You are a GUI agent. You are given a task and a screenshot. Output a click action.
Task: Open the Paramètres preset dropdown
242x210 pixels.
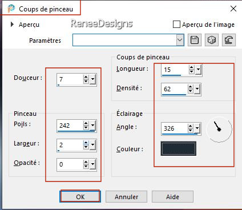pyautogui.click(x=180, y=40)
